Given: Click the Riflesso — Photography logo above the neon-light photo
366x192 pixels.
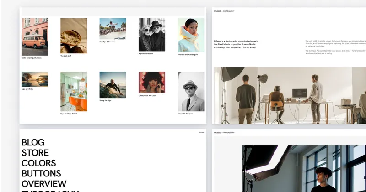Looking at the screenshot, I should (224, 133).
